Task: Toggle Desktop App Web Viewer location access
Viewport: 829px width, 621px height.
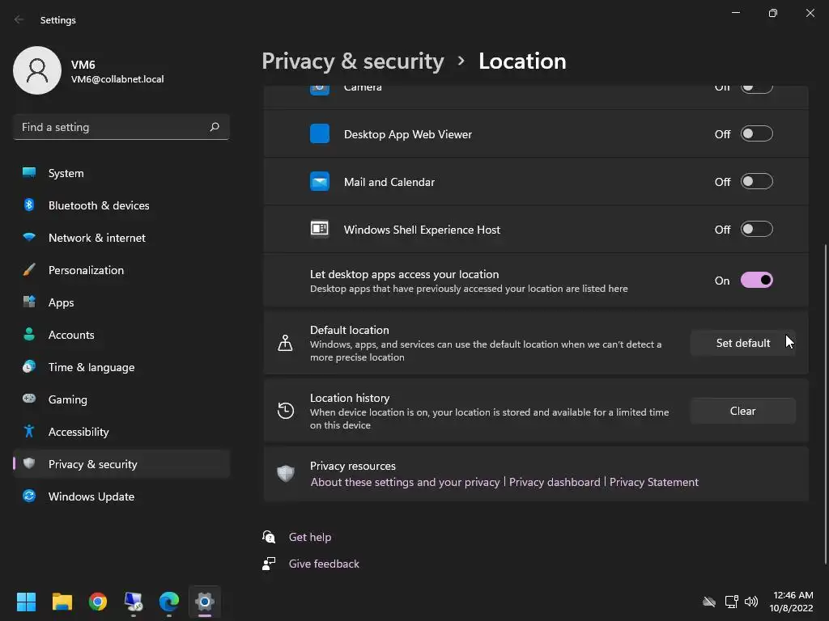Action: (757, 134)
